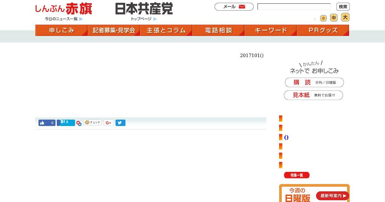Click the しんぶん赤旗 logo

(64, 9)
